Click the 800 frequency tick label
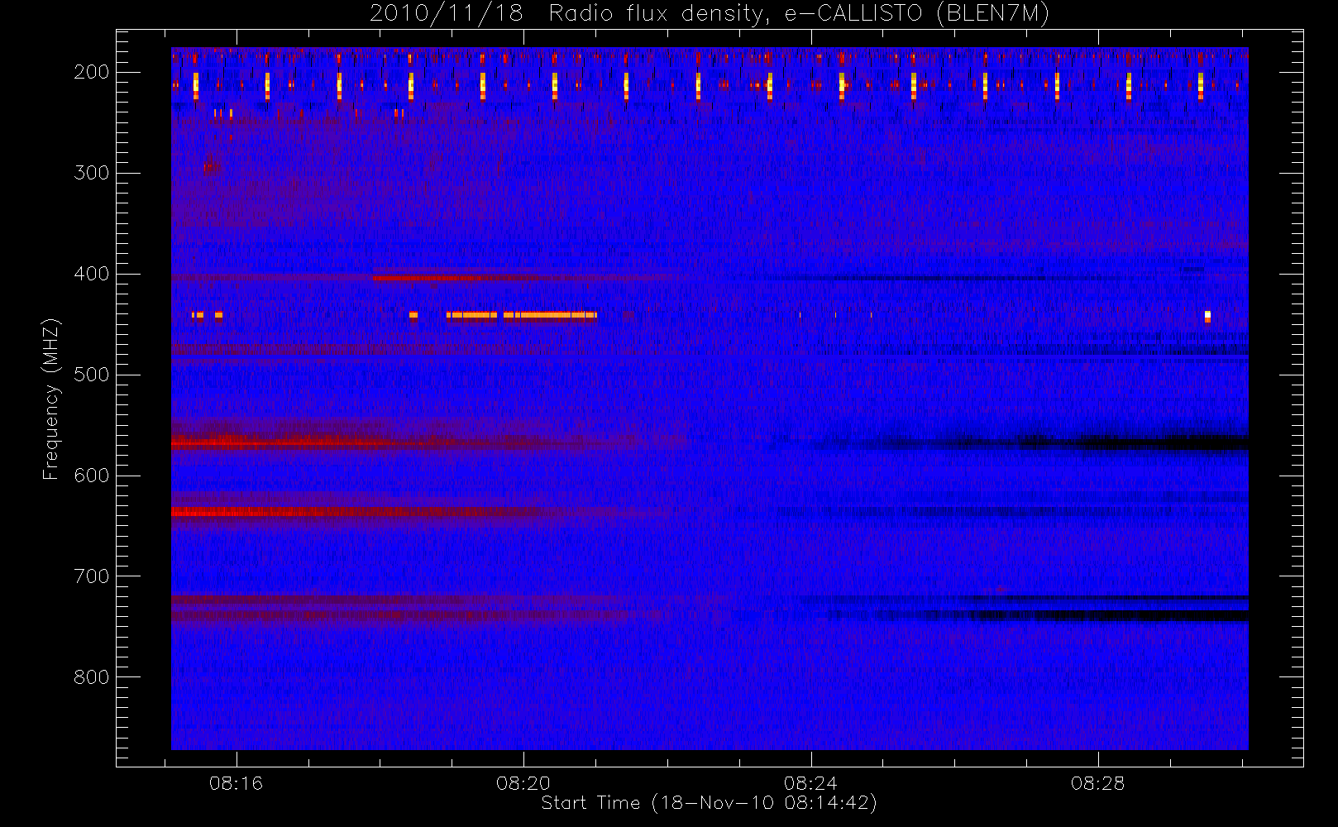The image size is (1338, 827). coord(92,677)
